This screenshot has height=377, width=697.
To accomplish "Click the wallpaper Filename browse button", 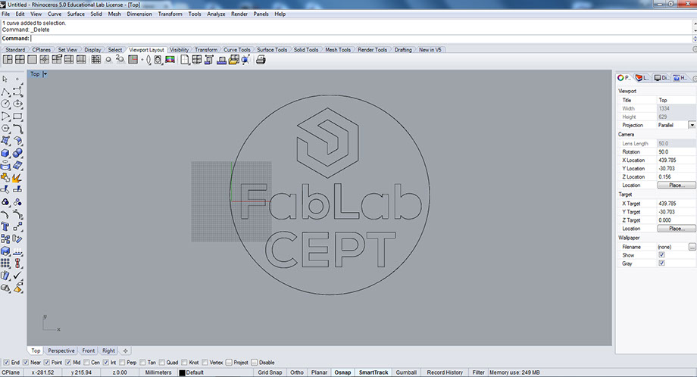I will pos(692,247).
